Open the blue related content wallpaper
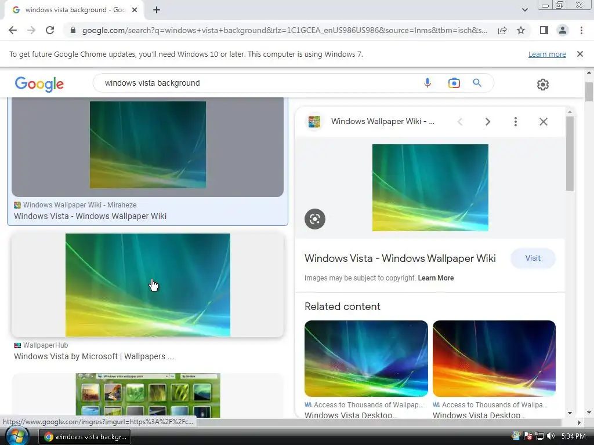594x445 pixels. point(366,358)
